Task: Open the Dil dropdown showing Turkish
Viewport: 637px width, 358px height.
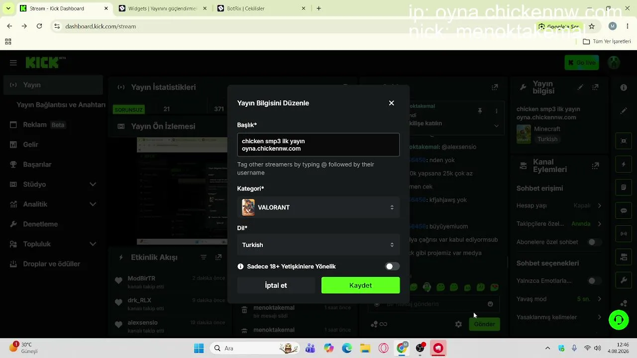Action: [318, 245]
